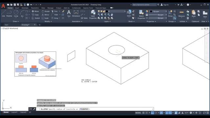Click the Fillet tool

click(55, 15)
